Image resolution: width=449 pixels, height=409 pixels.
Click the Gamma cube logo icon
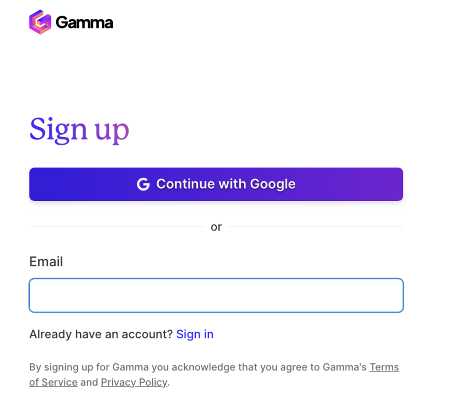click(40, 22)
